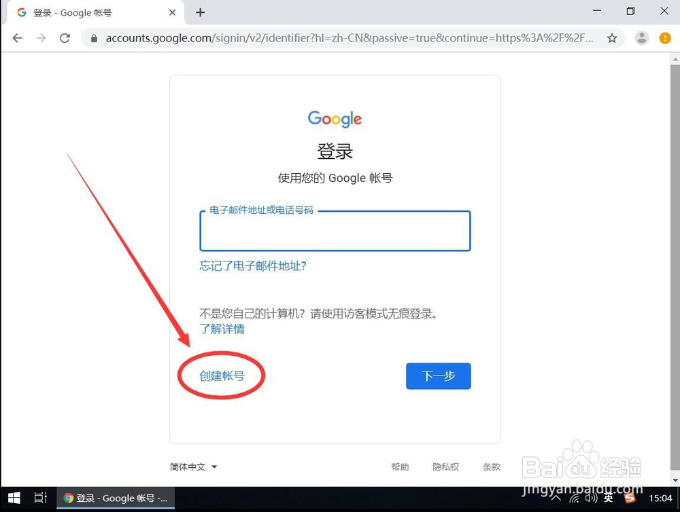This screenshot has height=512, width=680.
Task: Minimize the Chrome window
Action: point(597,10)
